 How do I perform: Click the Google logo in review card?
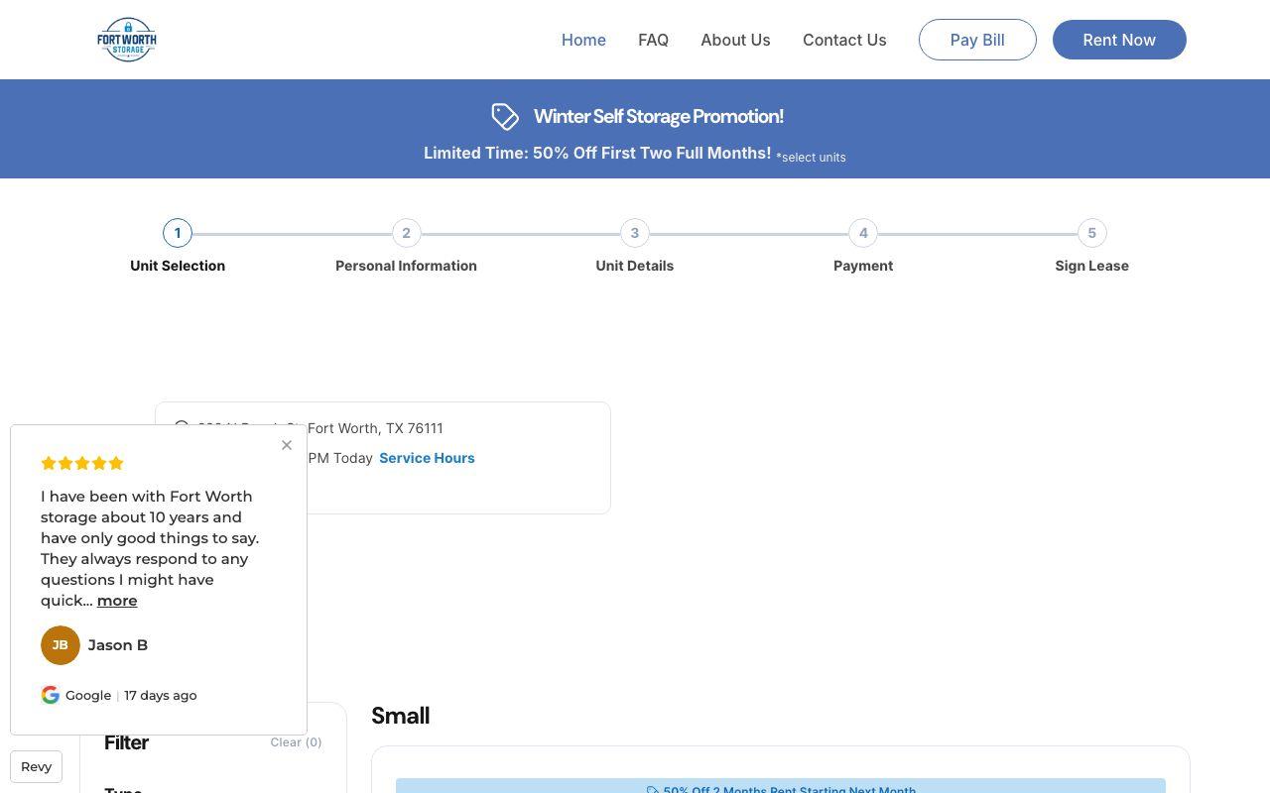click(x=51, y=695)
